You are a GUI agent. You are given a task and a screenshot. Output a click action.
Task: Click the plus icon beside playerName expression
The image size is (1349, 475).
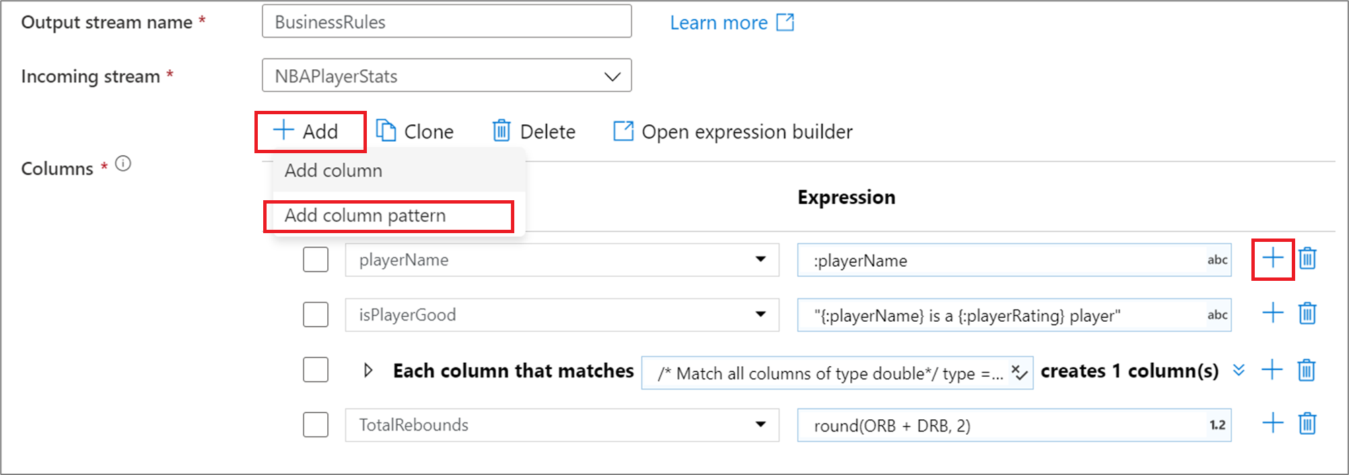[x=1272, y=259]
